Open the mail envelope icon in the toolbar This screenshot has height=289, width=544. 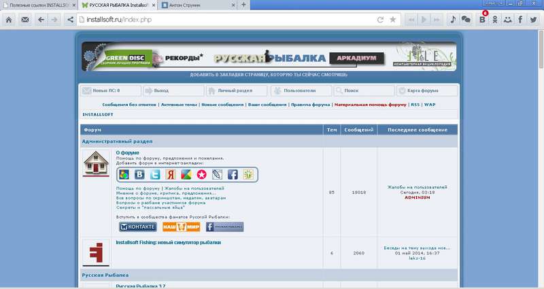pos(25,20)
